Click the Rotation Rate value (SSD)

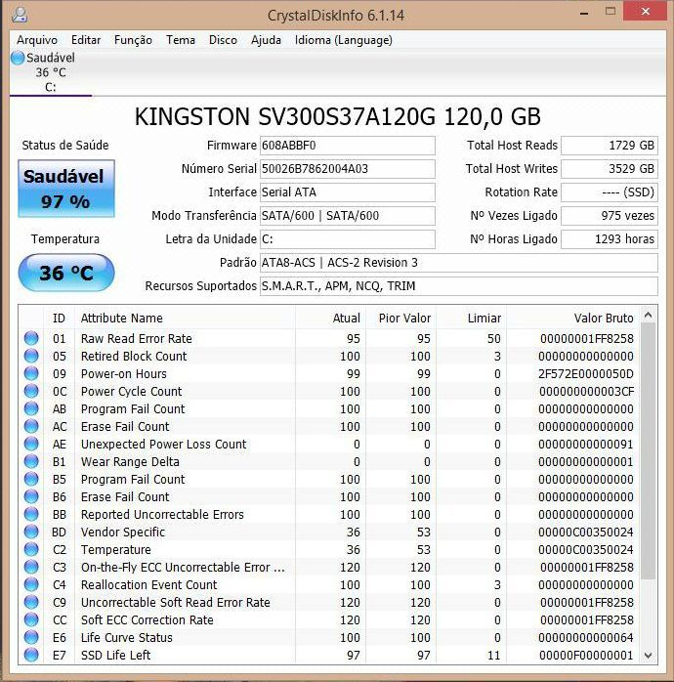610,192
